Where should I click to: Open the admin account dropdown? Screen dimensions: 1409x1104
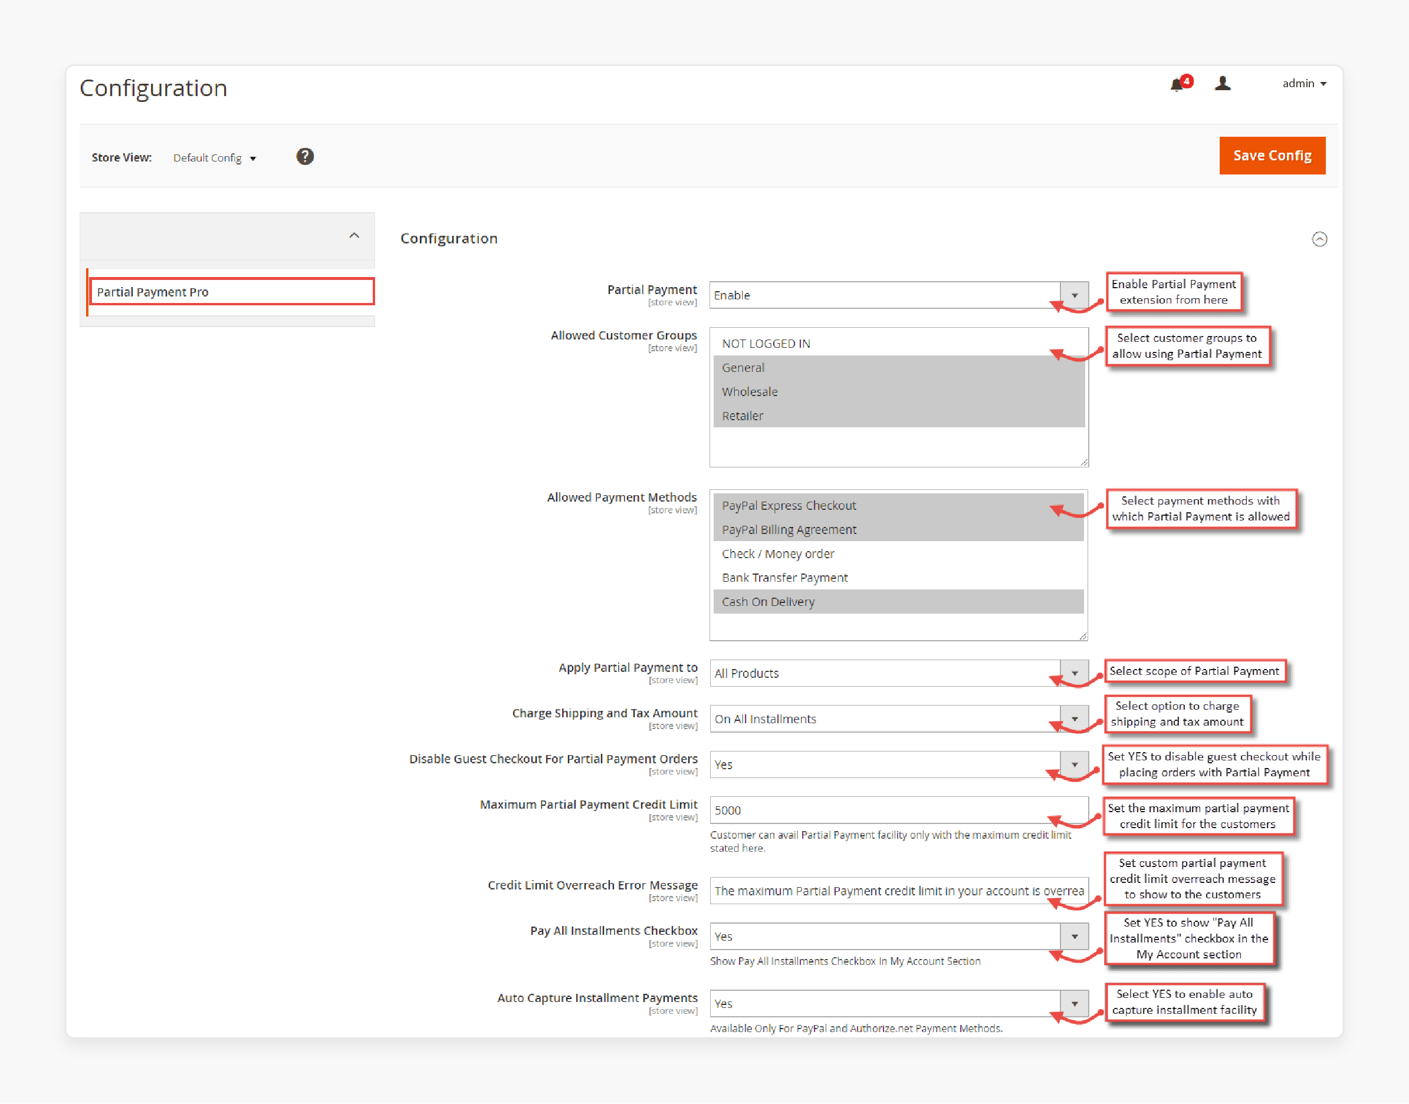click(1303, 83)
